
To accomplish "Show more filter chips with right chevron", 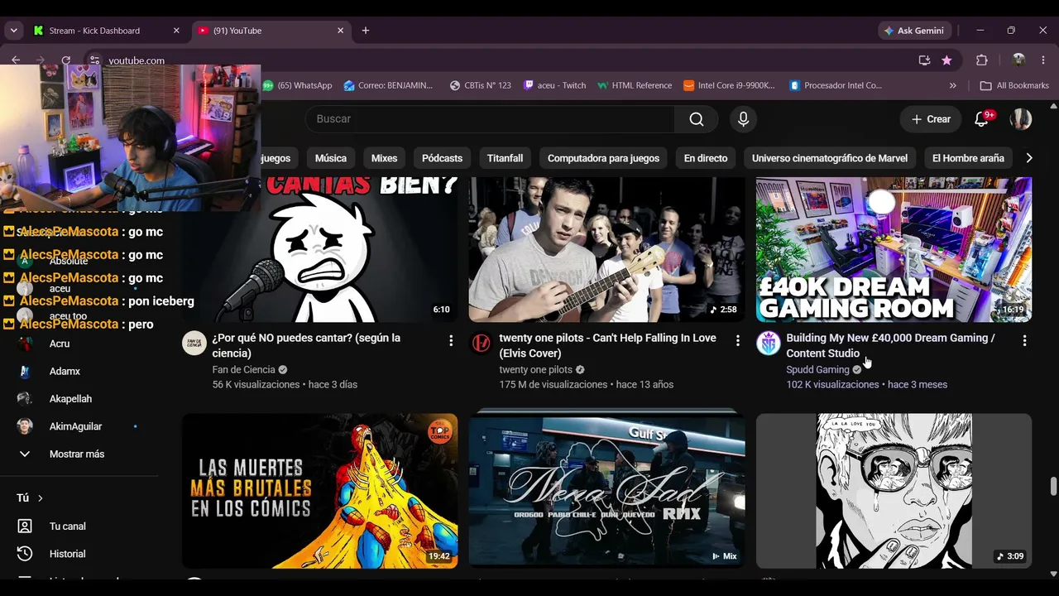I will tap(1029, 158).
